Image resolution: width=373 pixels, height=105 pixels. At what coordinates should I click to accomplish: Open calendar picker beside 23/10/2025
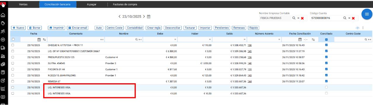[x=148, y=17]
